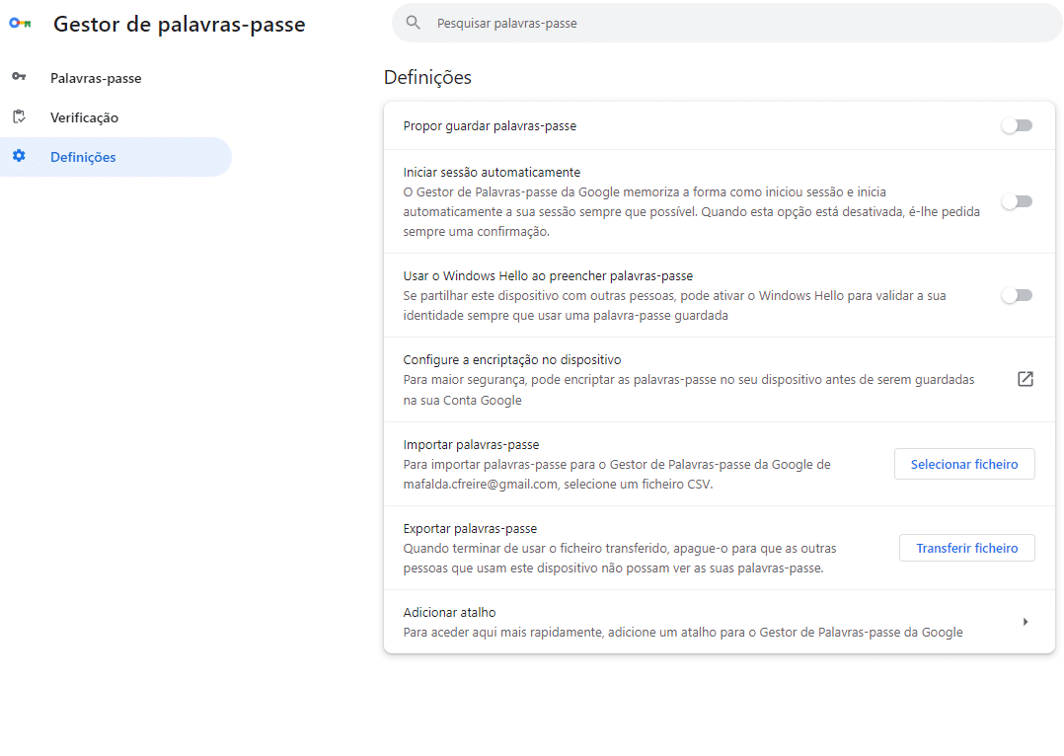
Task: Click the Configure a encriptação no dispositivo row
Action: click(720, 379)
